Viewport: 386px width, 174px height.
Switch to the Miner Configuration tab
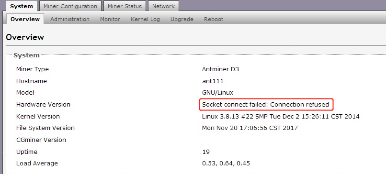point(70,6)
